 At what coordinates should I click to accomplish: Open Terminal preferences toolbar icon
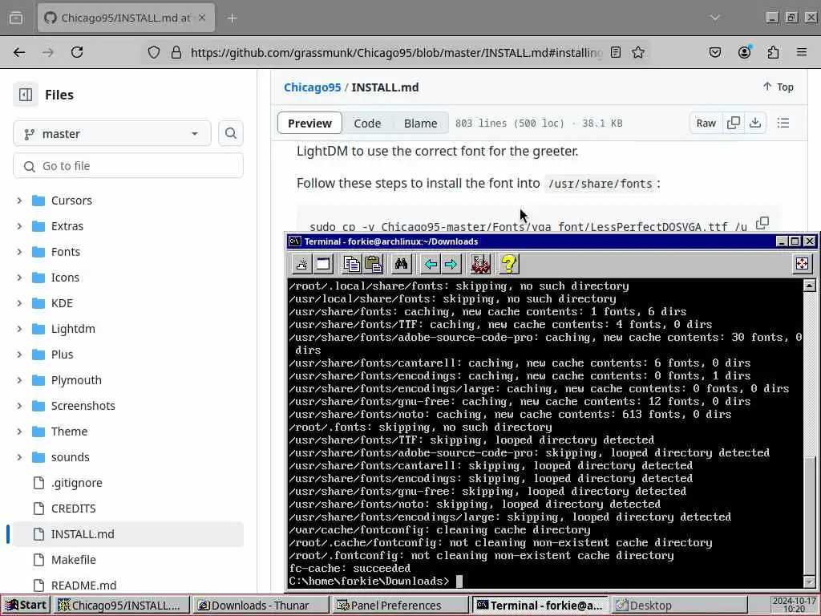[x=480, y=264]
